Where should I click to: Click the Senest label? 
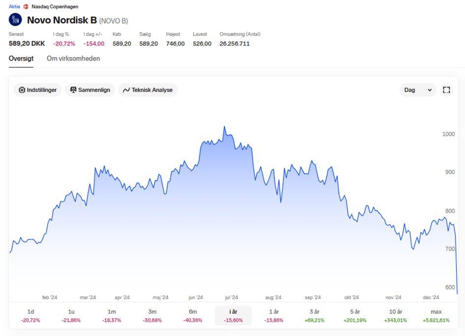16,34
